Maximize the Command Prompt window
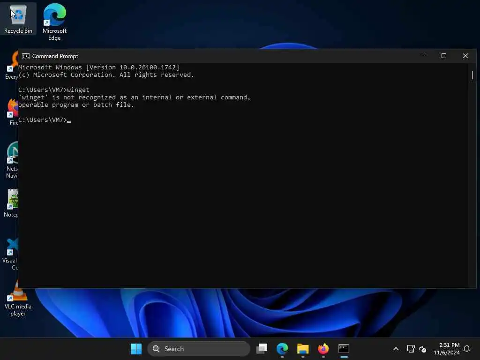Image resolution: width=480 pixels, height=360 pixels. (x=444, y=56)
